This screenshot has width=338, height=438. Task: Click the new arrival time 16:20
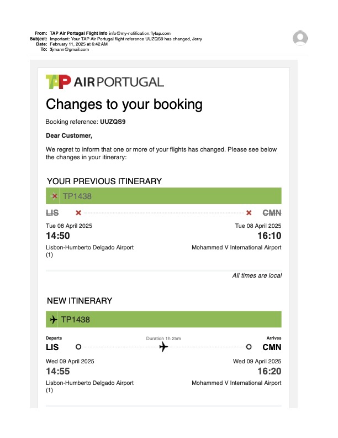(x=270, y=371)
